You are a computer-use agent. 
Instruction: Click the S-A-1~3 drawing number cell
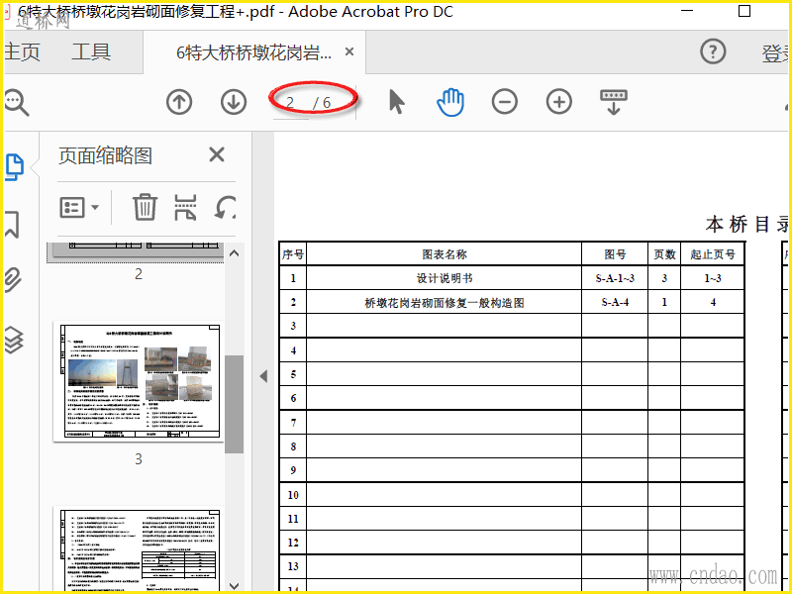pos(615,278)
